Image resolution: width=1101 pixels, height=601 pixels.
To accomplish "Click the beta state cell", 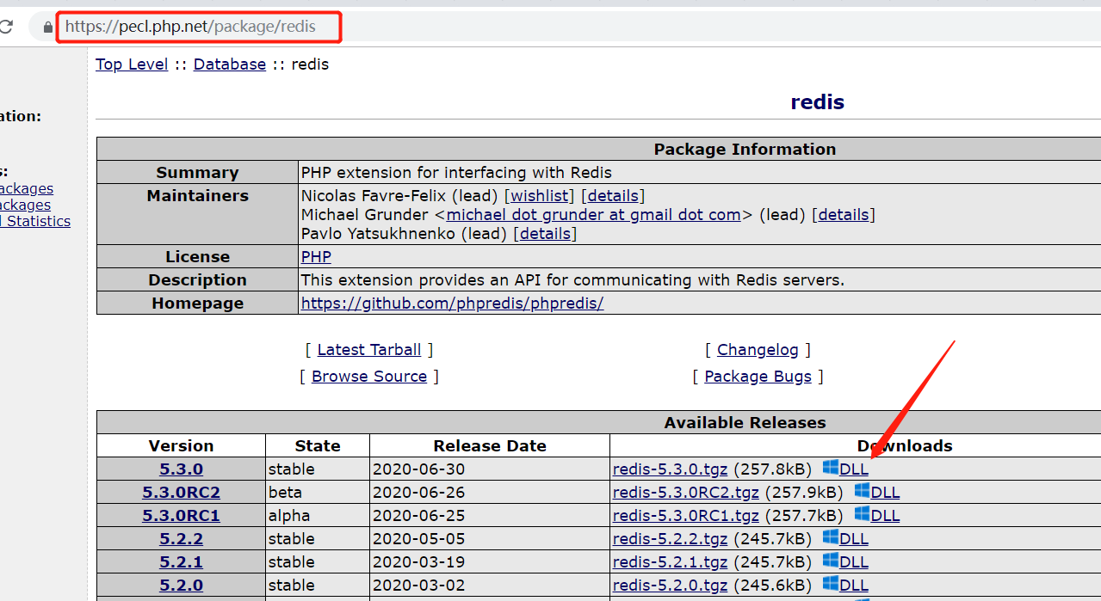I will [318, 493].
